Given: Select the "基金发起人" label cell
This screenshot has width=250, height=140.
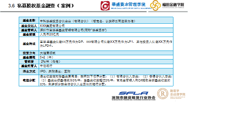Looking at the screenshot, I should tap(29, 26).
